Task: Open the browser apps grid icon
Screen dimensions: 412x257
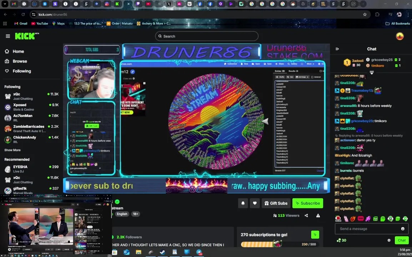Action: (x=5, y=24)
